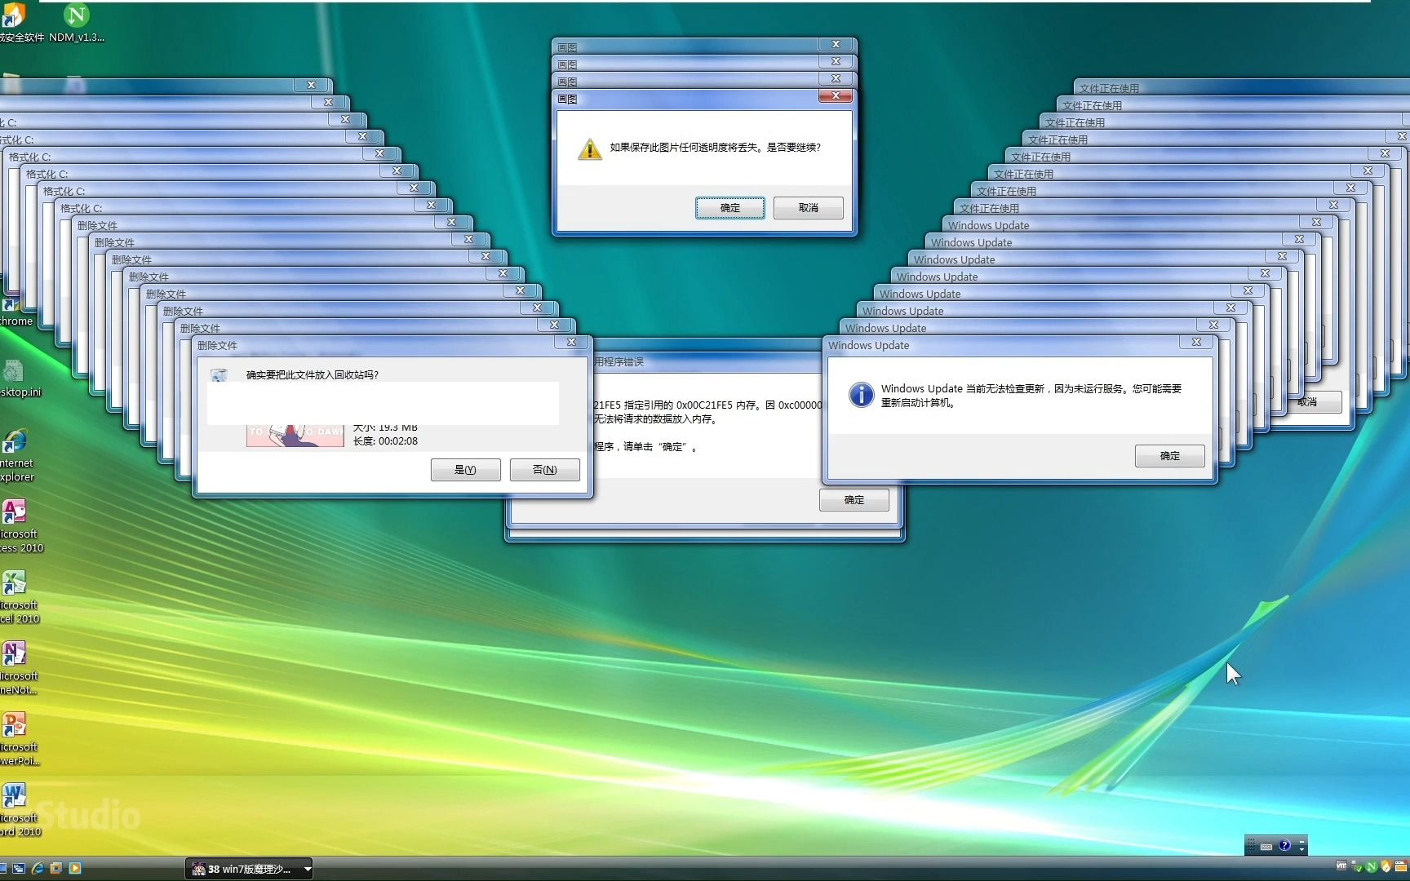Click the blue info icon in Windows Update dialog
The width and height of the screenshot is (1410, 881).
click(861, 395)
